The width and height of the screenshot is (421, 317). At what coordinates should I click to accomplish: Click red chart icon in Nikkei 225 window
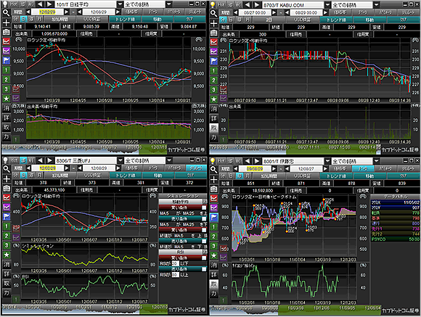pos(7,41)
